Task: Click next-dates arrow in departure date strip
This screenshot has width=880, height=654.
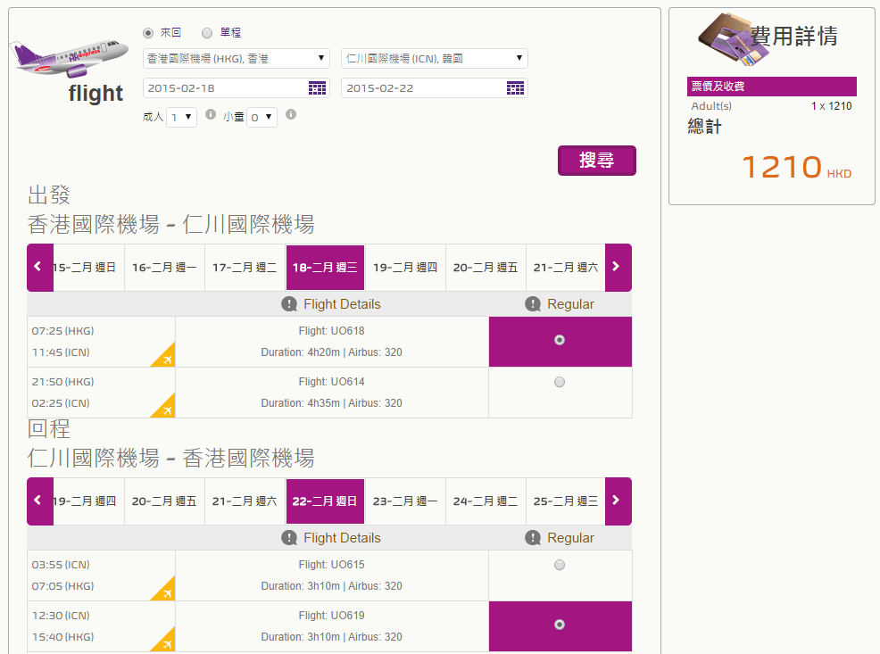Action: [617, 267]
